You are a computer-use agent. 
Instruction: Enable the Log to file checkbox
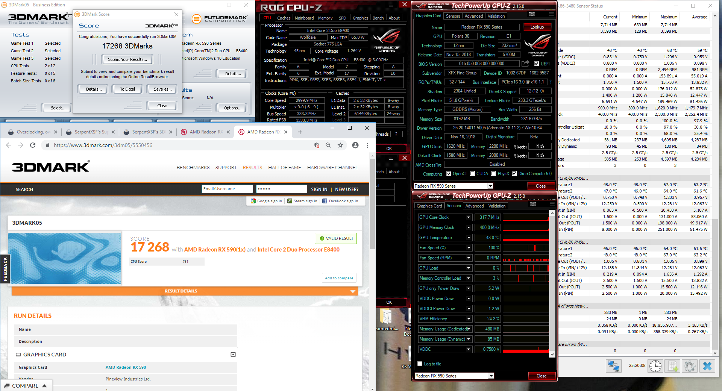(420, 364)
